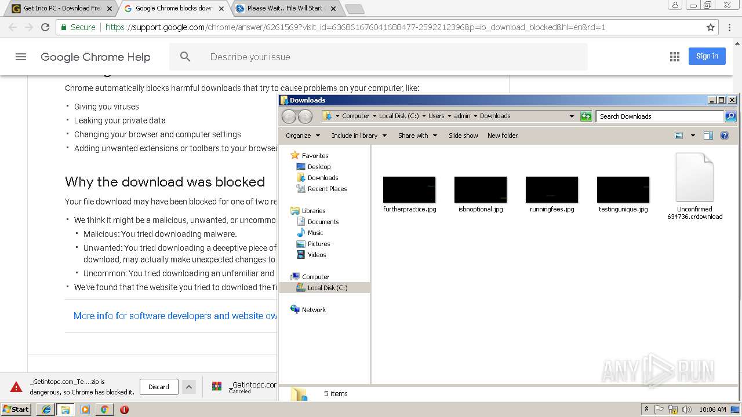Click Explorer's Back navigation button
742x417 pixels.
(x=289, y=116)
